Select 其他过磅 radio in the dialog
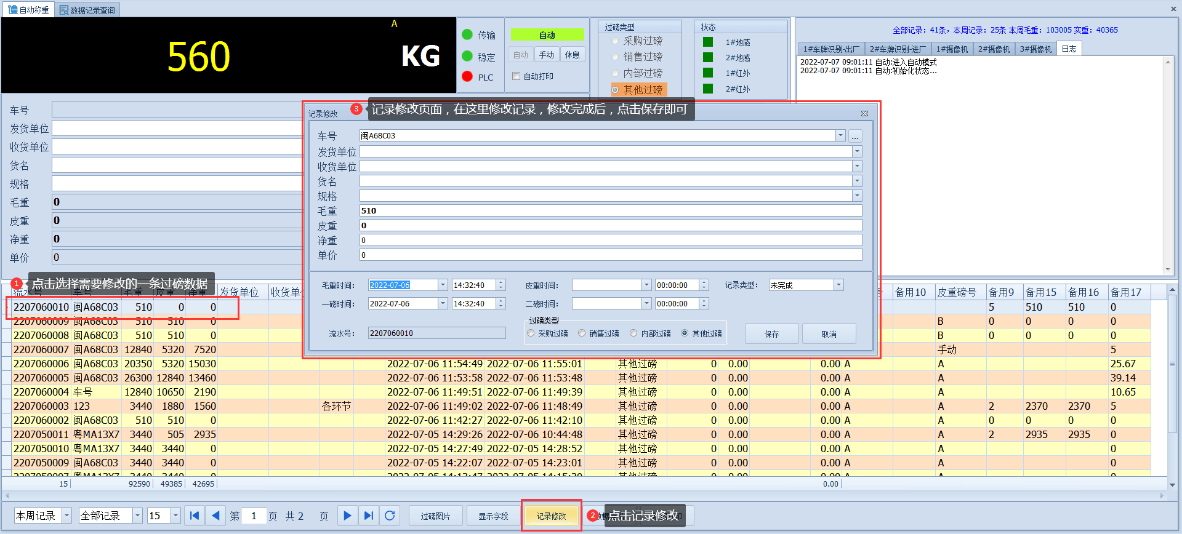 click(685, 333)
